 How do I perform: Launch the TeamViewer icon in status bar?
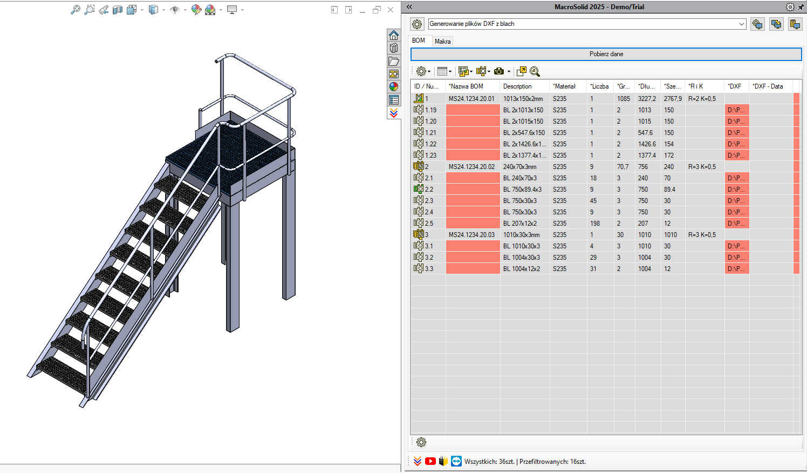coord(456,461)
